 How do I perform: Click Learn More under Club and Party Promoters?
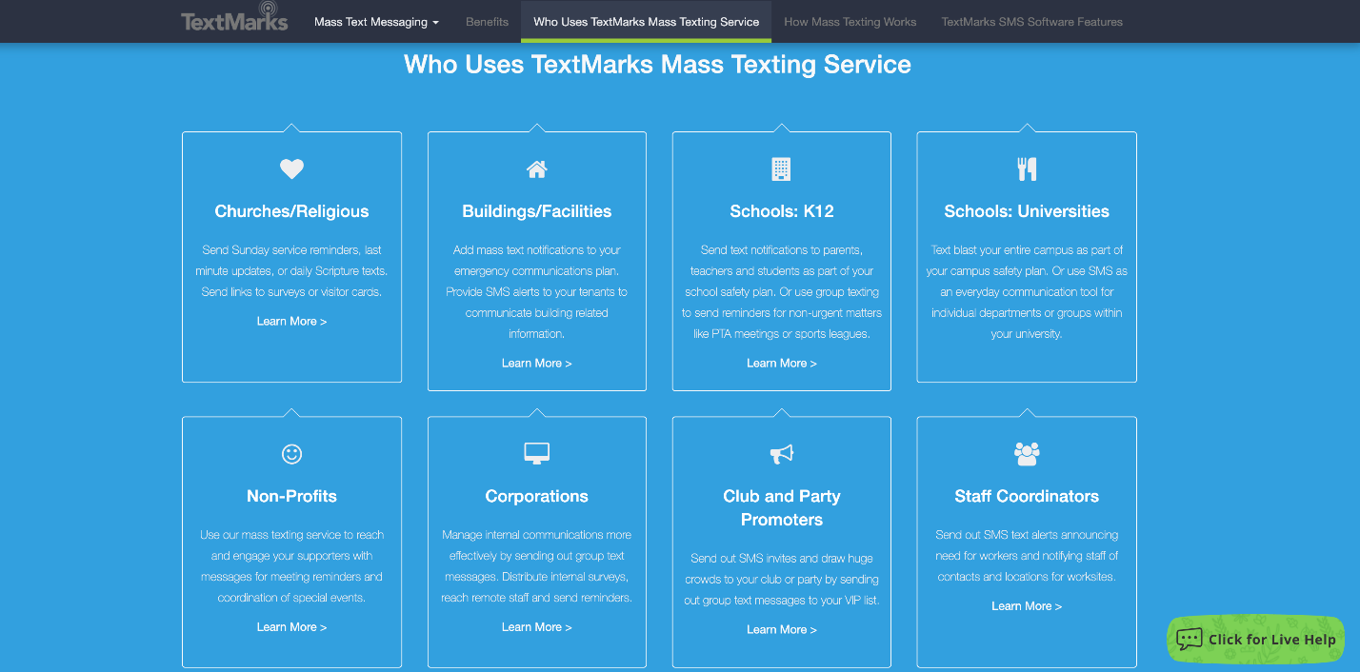782,630
